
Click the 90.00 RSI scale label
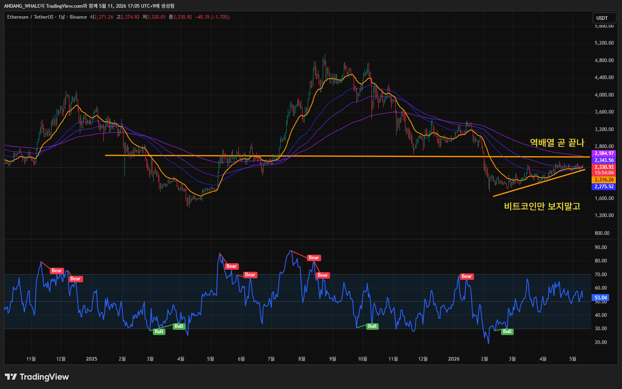(601, 247)
